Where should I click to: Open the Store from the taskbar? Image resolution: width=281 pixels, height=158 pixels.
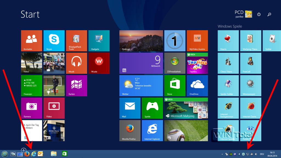(x=64, y=154)
